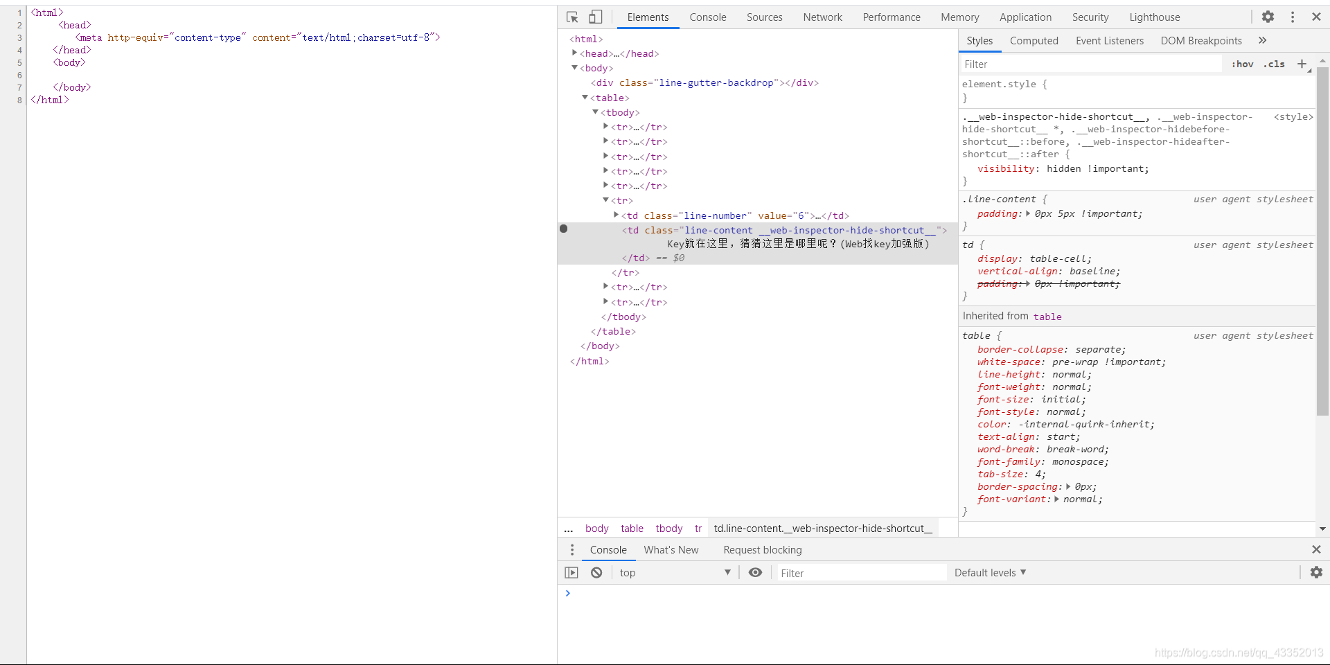Click breadcrumb ellipsis to show ancestors
Image resolution: width=1330 pixels, height=665 pixels.
[568, 528]
